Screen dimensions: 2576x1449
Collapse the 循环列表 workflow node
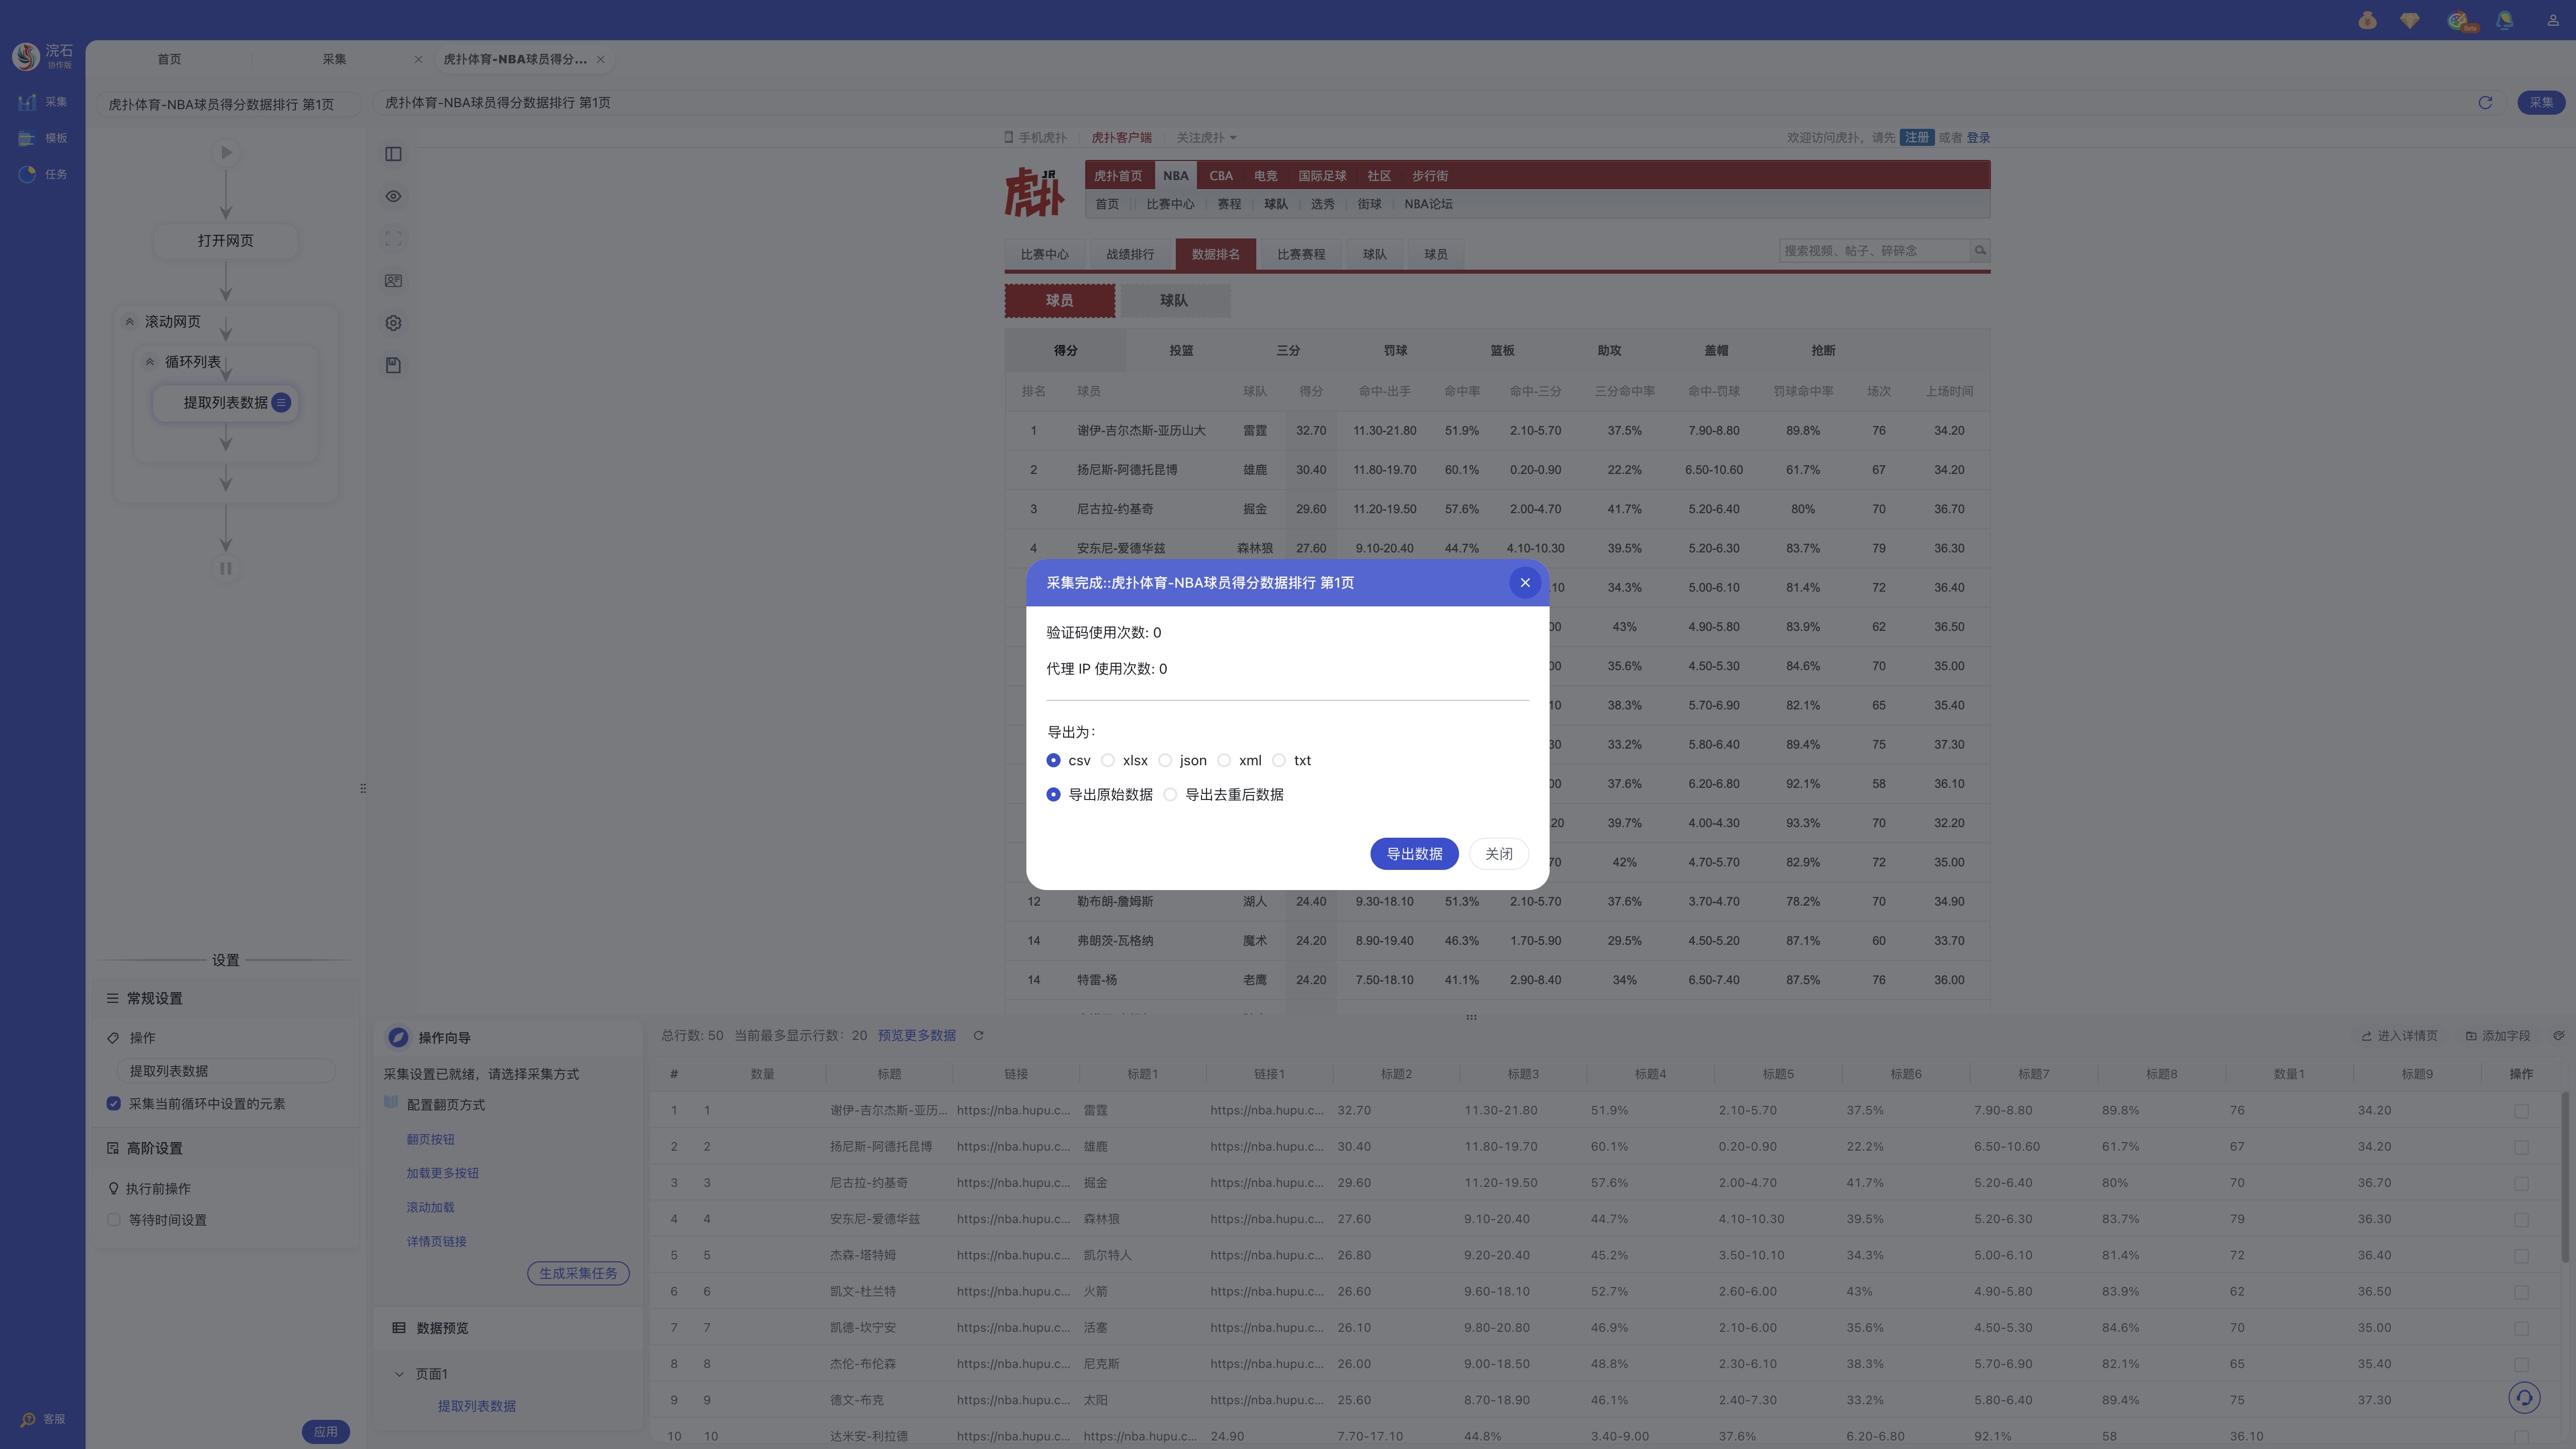(x=150, y=362)
